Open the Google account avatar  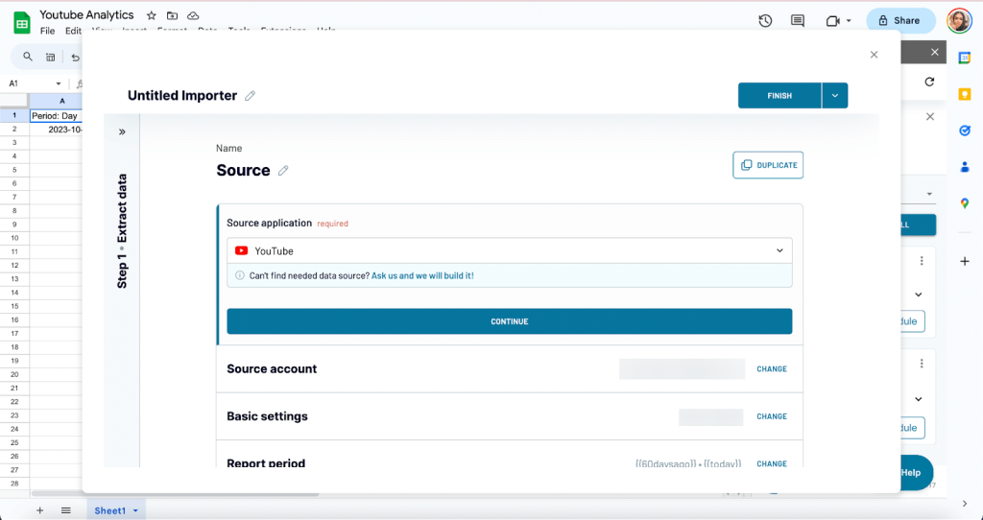pos(959,21)
